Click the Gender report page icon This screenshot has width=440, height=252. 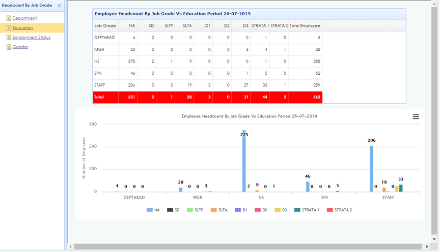pyautogui.click(x=9, y=47)
